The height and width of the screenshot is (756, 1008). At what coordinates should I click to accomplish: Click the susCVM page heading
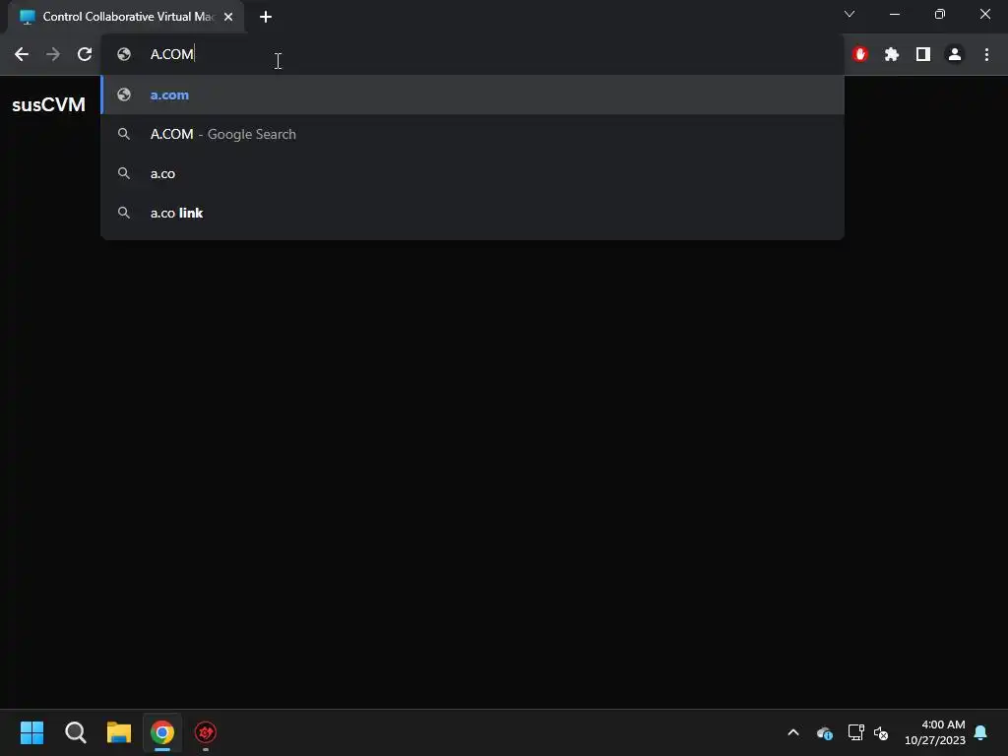point(49,104)
